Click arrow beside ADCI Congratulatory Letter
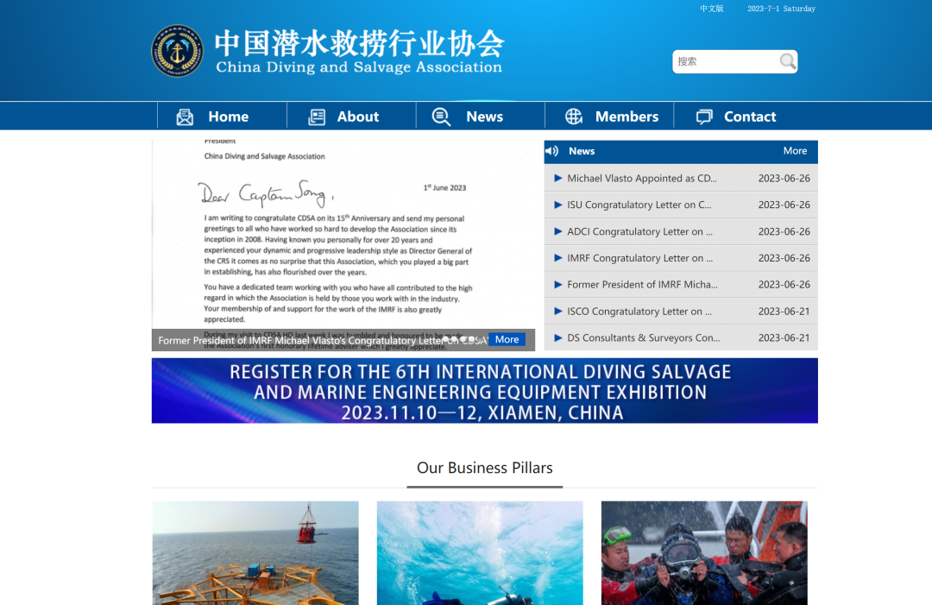 (558, 231)
